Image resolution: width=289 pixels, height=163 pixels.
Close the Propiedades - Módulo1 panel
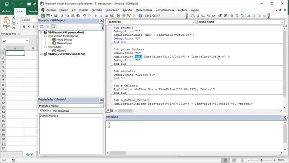[101, 100]
